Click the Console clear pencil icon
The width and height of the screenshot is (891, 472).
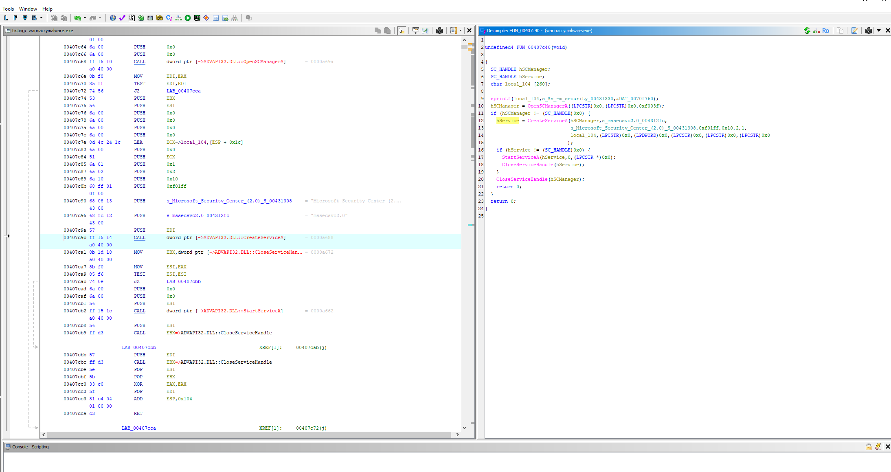pos(878,447)
